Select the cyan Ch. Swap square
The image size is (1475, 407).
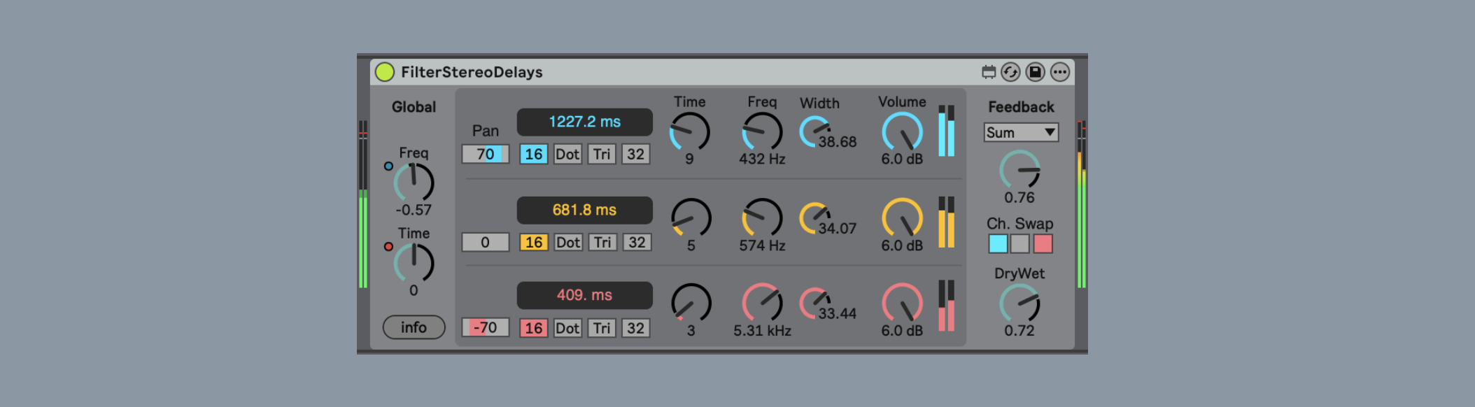(x=998, y=244)
